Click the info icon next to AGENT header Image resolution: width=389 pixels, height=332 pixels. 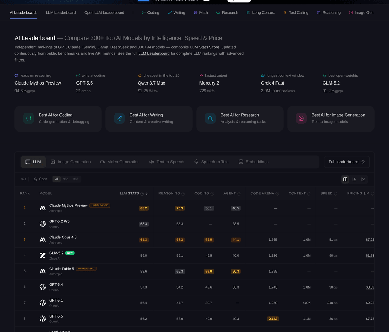(239, 194)
